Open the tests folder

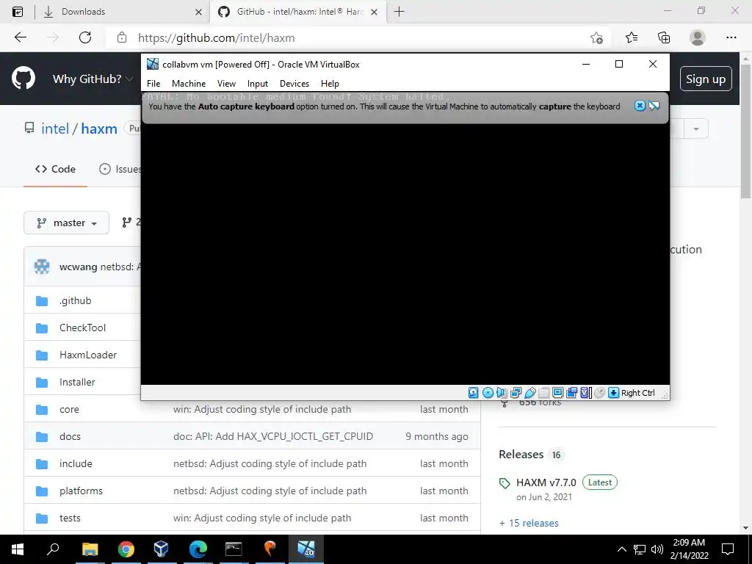click(70, 518)
